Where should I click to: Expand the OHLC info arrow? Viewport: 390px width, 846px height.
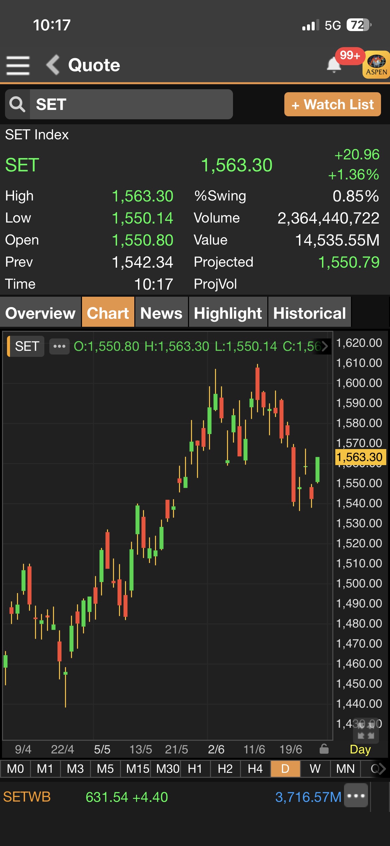click(x=325, y=346)
